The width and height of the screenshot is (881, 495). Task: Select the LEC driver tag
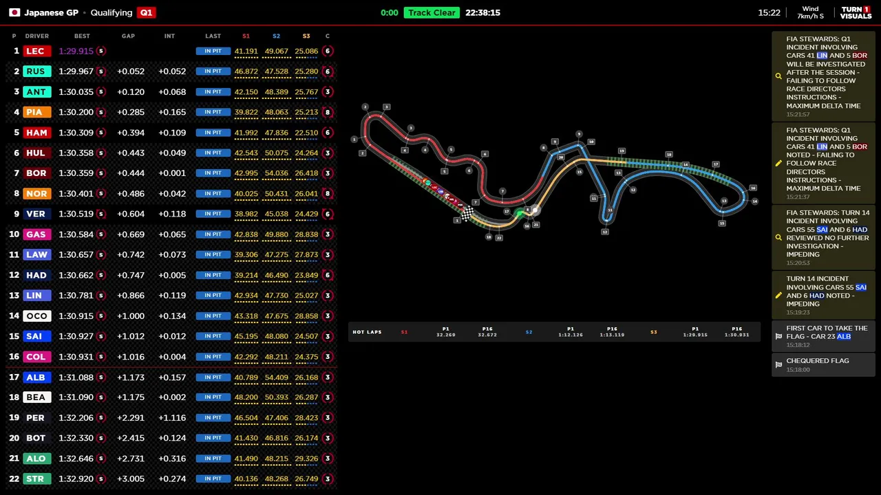click(x=36, y=51)
